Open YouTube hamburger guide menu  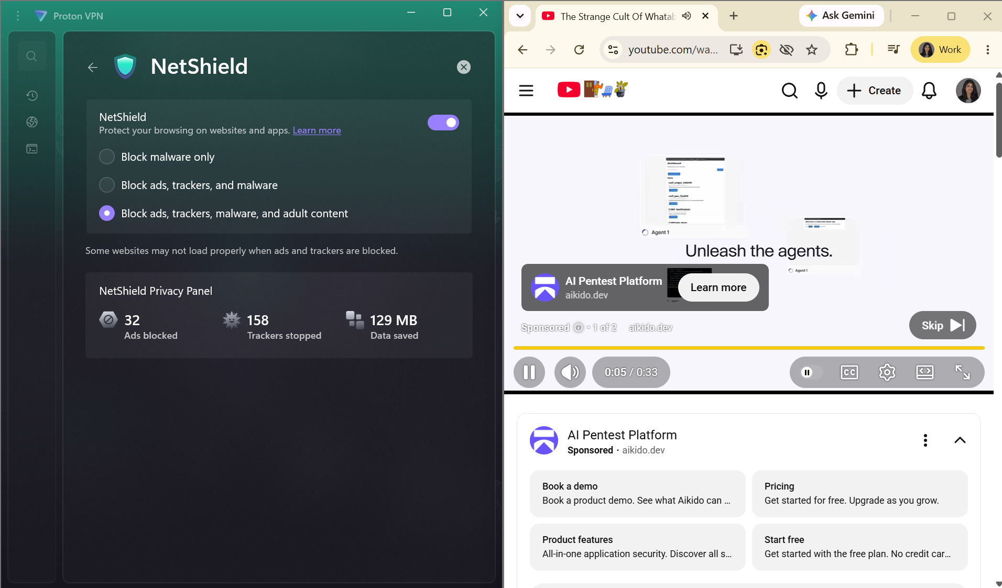tap(526, 91)
